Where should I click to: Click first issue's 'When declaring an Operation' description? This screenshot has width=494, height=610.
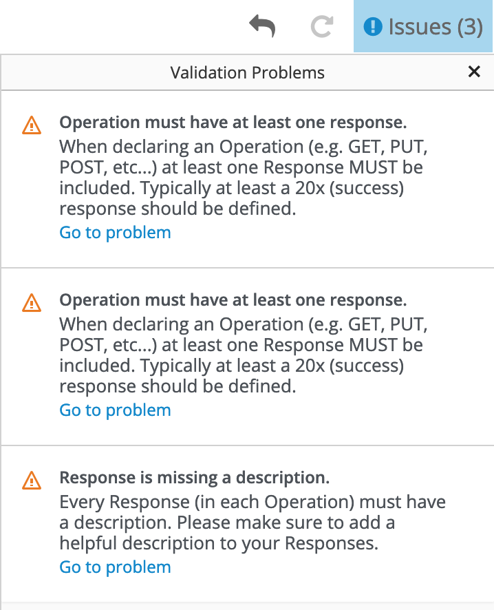pyautogui.click(x=241, y=178)
